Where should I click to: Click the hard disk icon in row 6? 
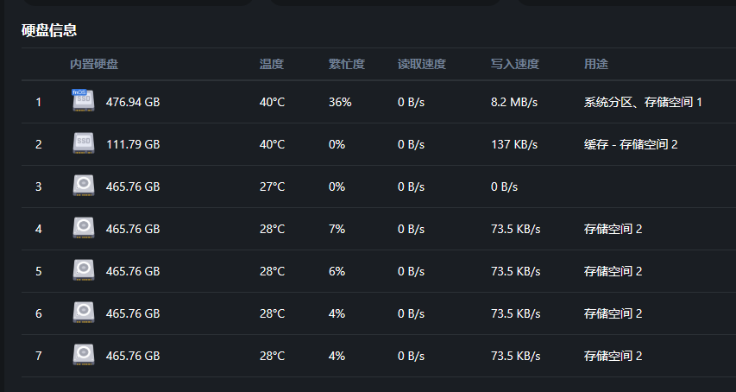pos(82,313)
